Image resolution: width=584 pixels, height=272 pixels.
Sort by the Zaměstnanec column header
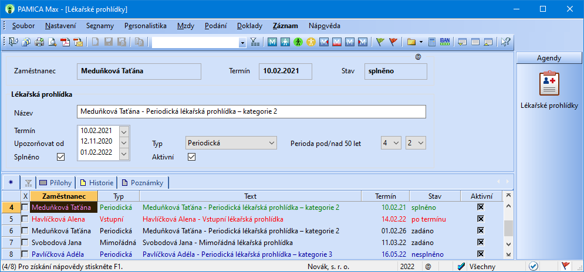tap(64, 196)
